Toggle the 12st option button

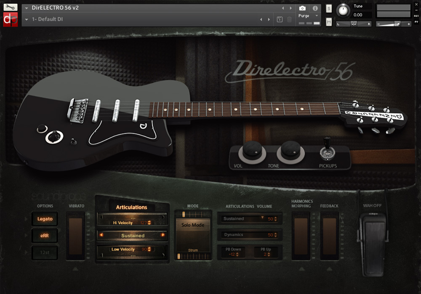point(45,252)
